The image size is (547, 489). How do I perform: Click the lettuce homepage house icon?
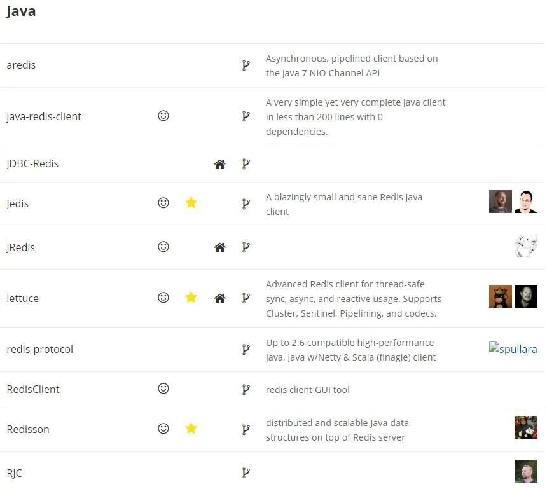tap(219, 298)
